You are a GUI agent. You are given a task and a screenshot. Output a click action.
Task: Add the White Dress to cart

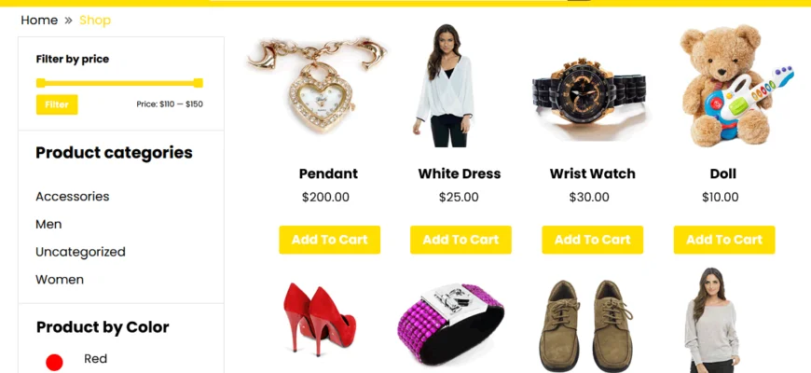(x=460, y=240)
